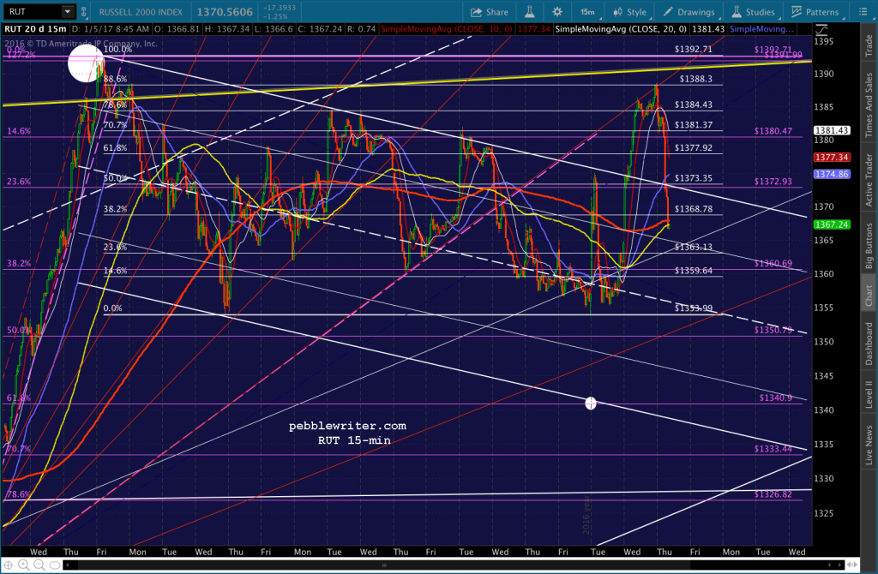Click the 100.0% Fibonacci label
The image size is (878, 574).
pos(117,49)
